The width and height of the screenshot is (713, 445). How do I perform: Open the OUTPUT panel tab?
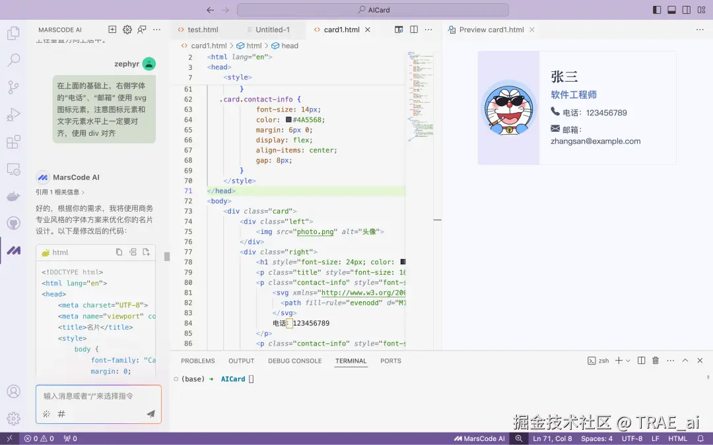[x=241, y=361]
